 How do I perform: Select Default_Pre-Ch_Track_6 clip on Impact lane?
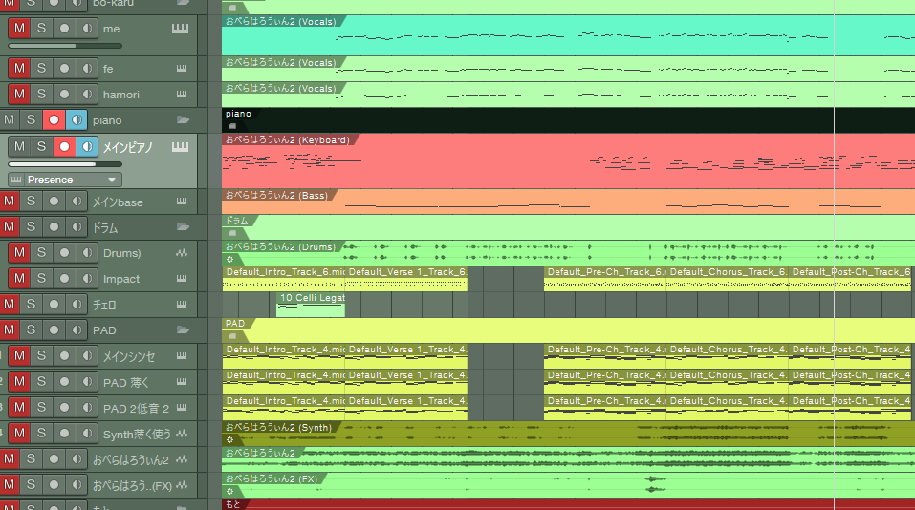(x=604, y=279)
